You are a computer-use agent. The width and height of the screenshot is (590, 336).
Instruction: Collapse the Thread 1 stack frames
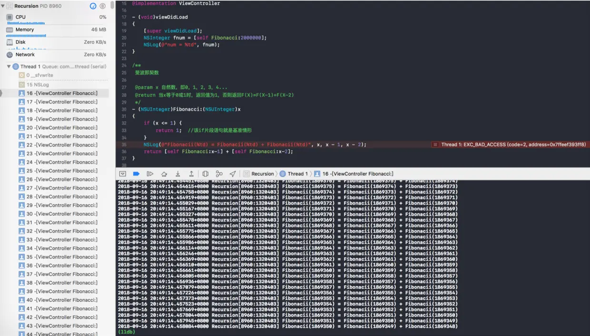(9, 67)
